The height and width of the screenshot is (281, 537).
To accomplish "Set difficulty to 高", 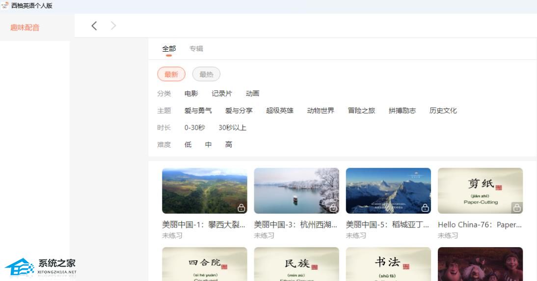I will 228,144.
